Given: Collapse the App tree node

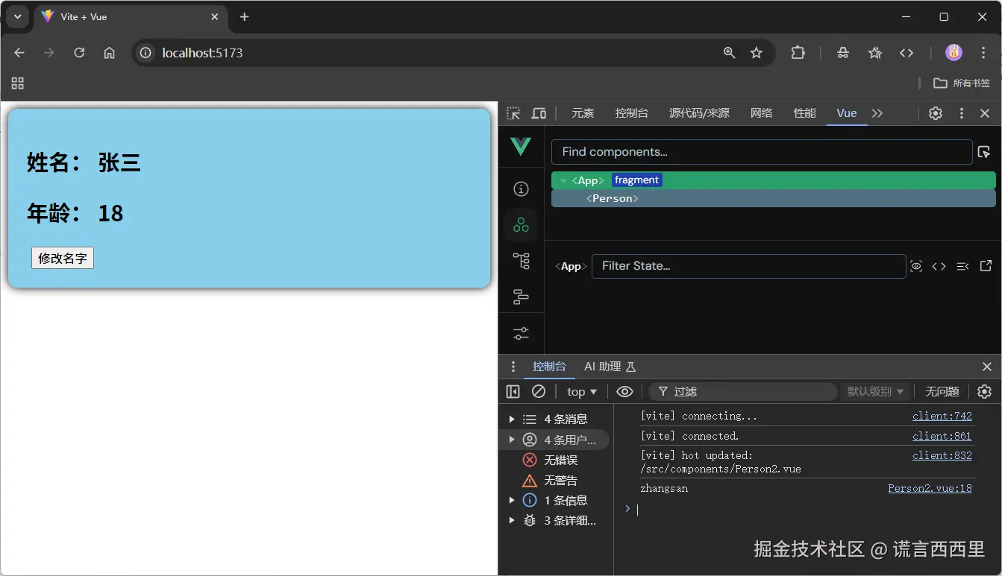Looking at the screenshot, I should 563,181.
